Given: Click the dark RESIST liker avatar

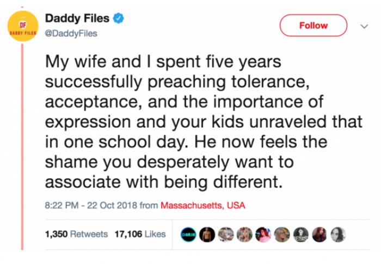Looking at the screenshot, I should click(x=301, y=234).
